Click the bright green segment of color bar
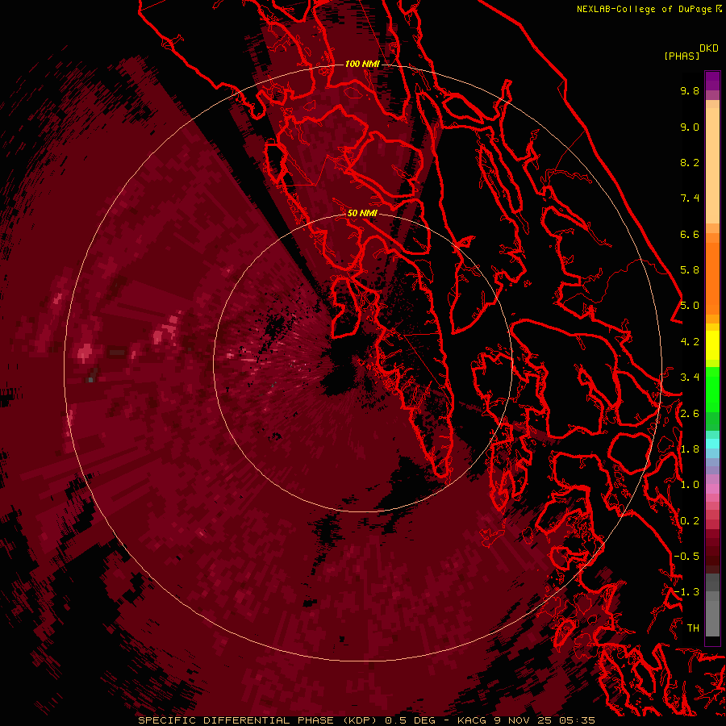This screenshot has height=726, width=726. (x=712, y=389)
